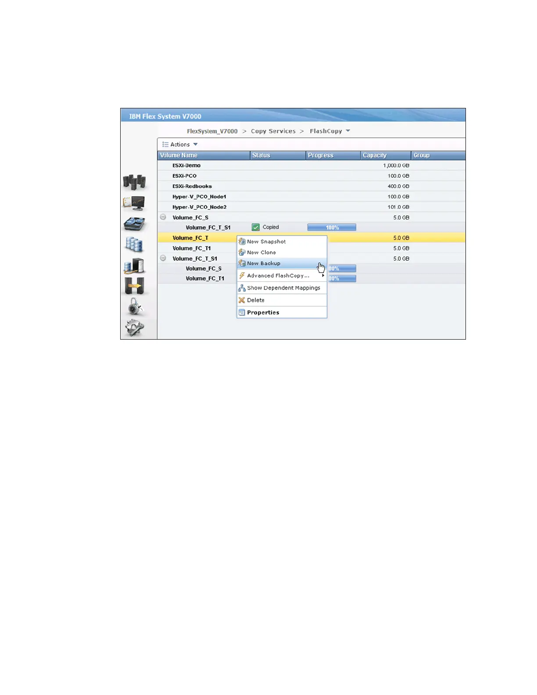
Task: Select child mapping Volume_FC_S under Volume_FC_T_S1
Action: [311, 269]
